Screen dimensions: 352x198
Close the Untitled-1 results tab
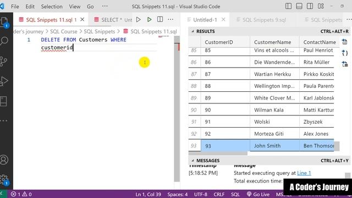[223, 20]
